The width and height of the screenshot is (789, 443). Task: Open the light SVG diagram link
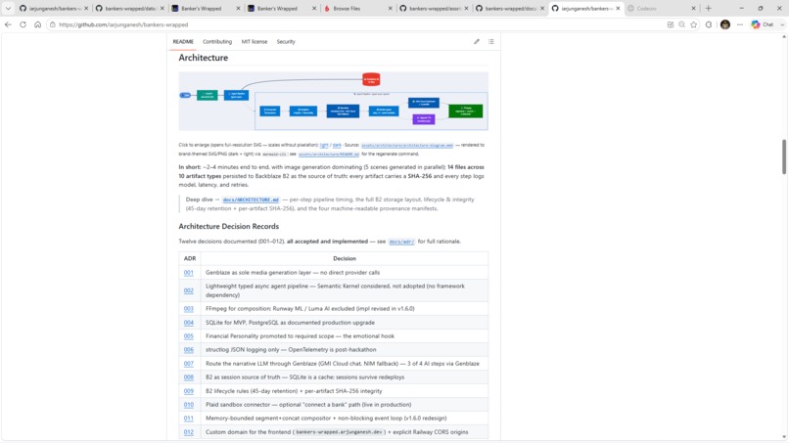point(324,145)
